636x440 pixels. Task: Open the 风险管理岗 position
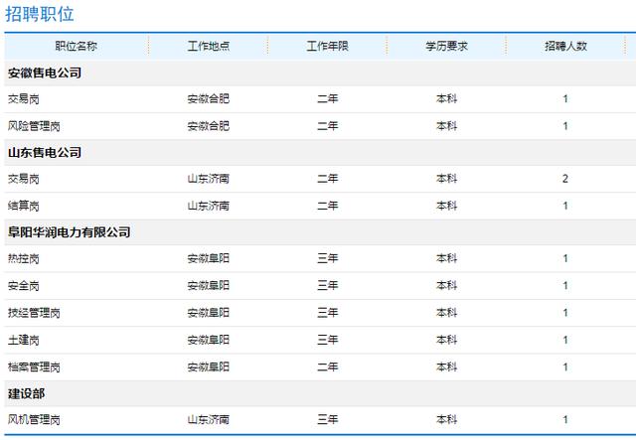tap(34, 126)
